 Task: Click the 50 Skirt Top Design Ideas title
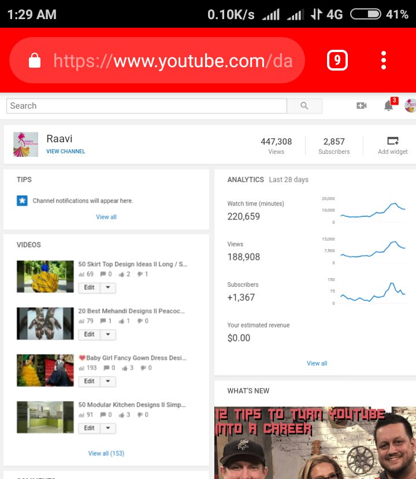pos(133,264)
